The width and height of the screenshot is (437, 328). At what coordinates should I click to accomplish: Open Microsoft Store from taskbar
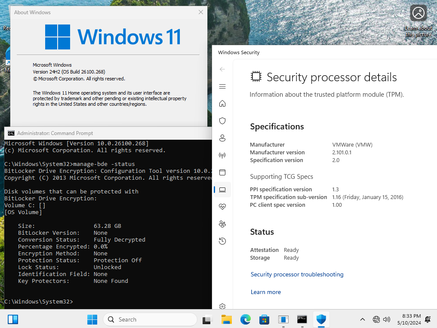pos(264,319)
